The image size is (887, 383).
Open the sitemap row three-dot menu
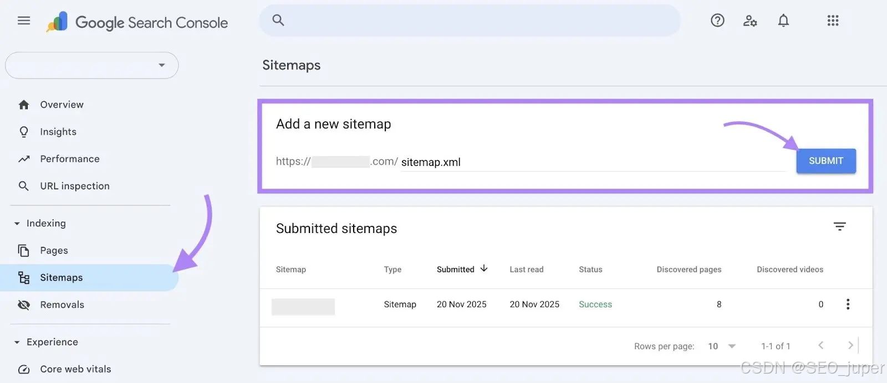(848, 304)
